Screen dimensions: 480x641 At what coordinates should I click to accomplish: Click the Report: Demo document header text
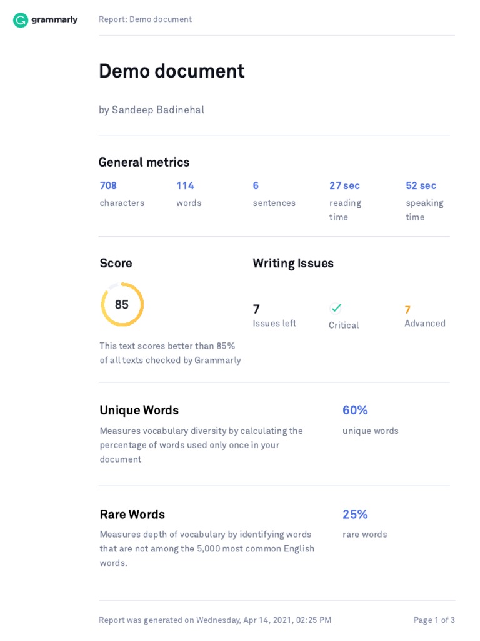[145, 19]
